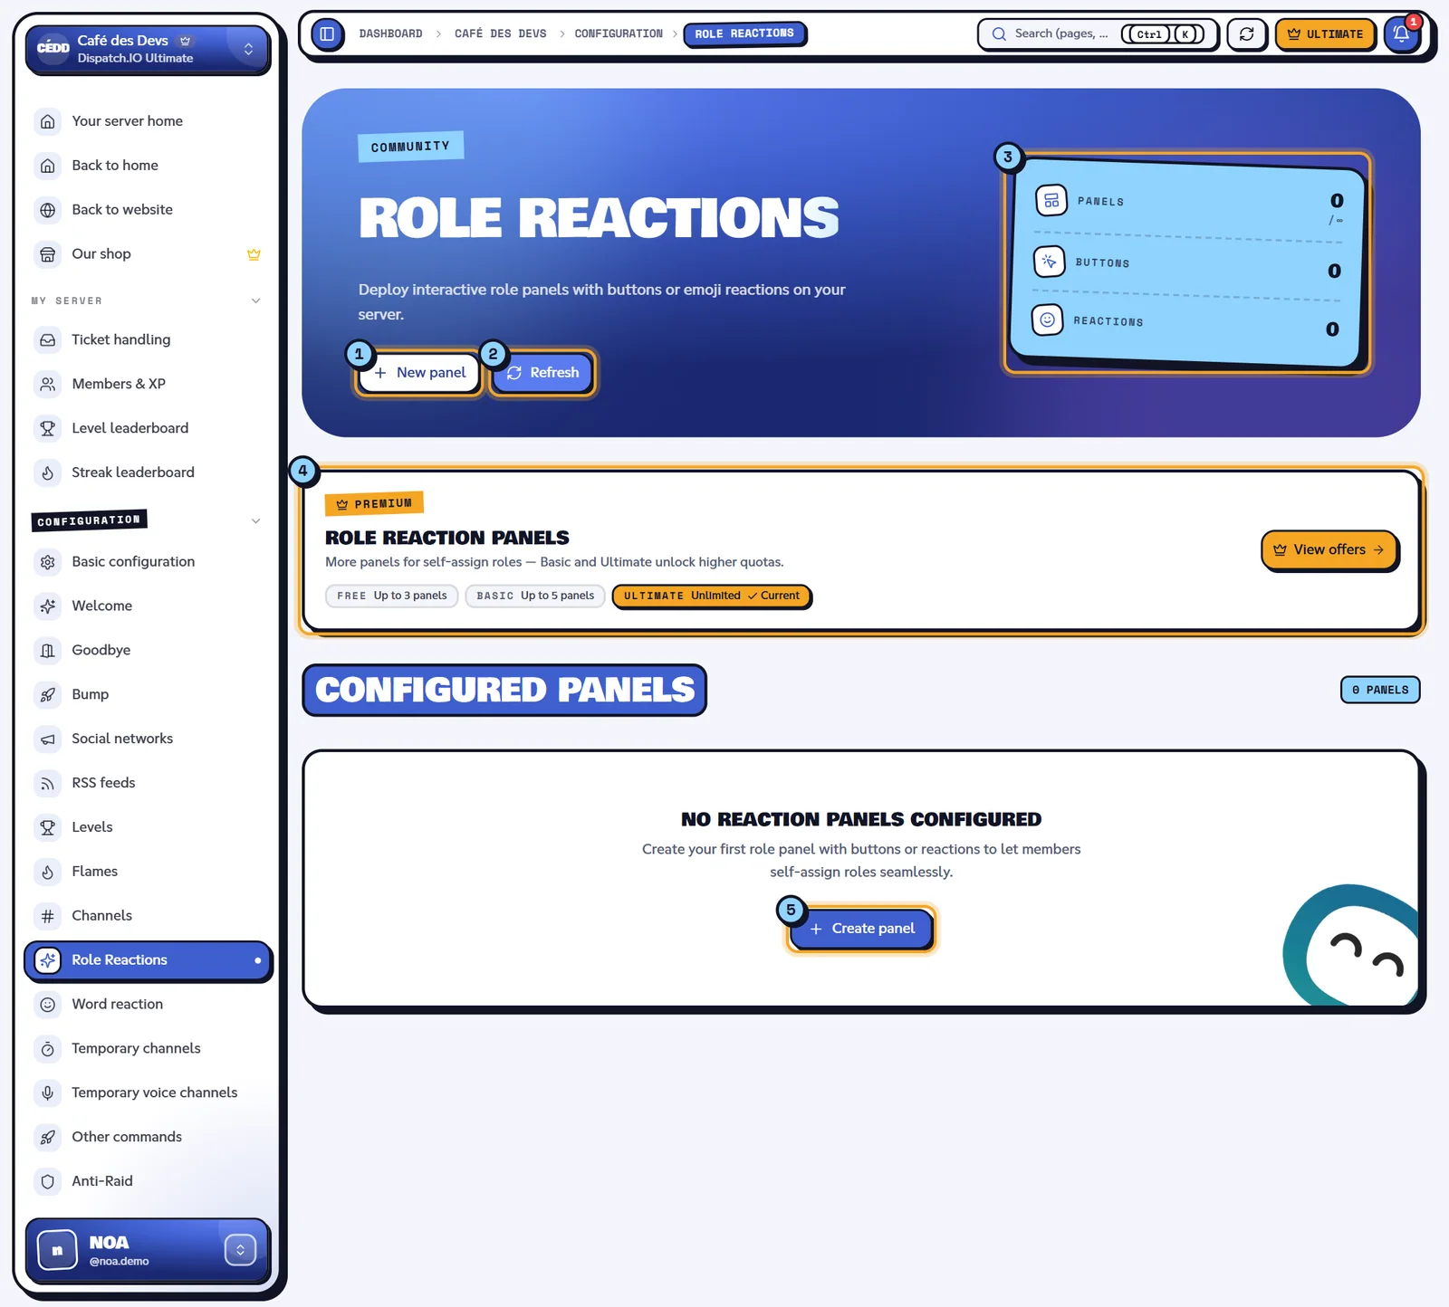Go to Other commands
Screen dimensions: 1449x1307
pyautogui.click(x=148, y=1138)
